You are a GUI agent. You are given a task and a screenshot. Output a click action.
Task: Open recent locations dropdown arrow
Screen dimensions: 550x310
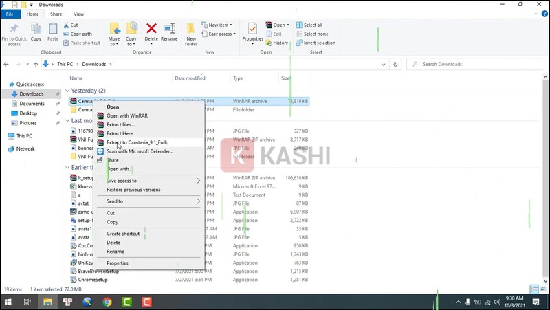coord(27,64)
